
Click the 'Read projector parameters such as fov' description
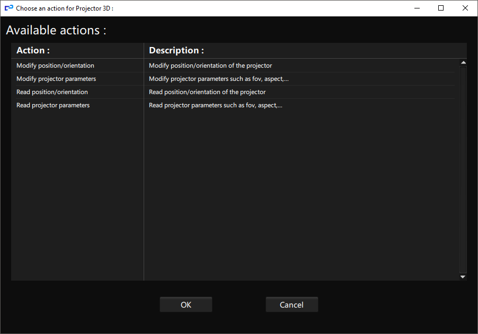(x=215, y=105)
